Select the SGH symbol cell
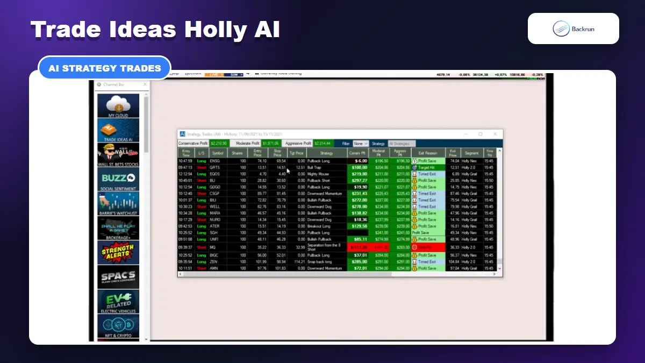This screenshot has height=363, width=645. pos(217,232)
